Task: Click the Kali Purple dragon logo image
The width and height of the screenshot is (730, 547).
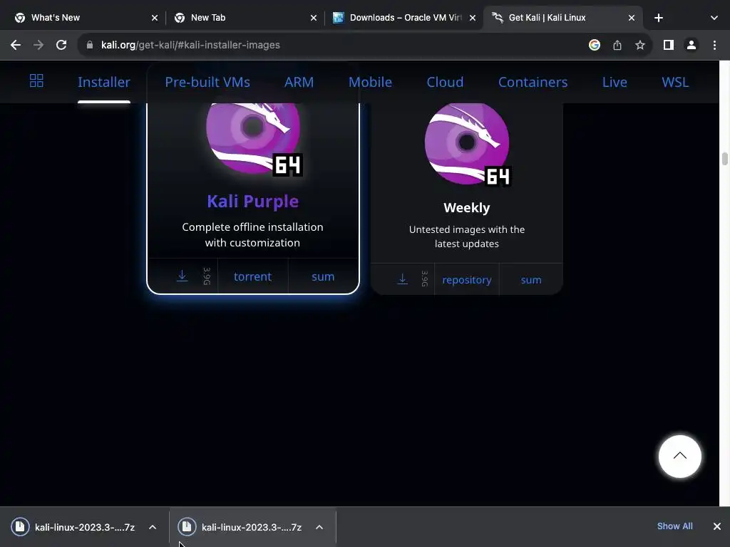Action: coord(254,139)
